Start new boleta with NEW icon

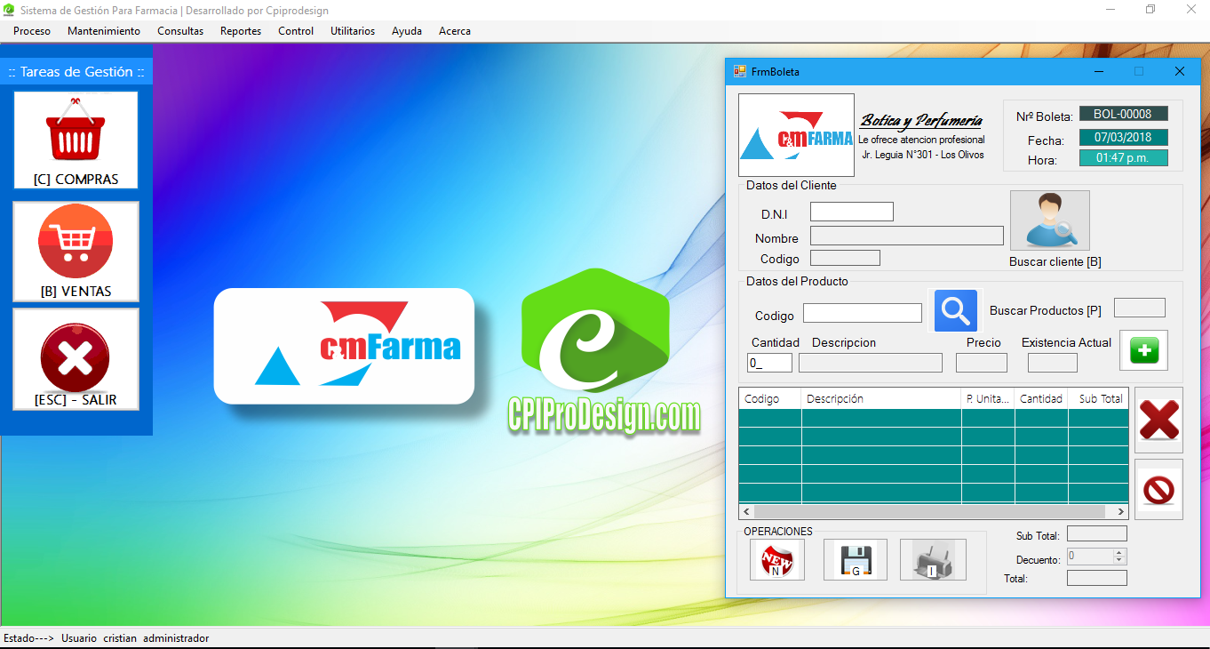(x=776, y=560)
